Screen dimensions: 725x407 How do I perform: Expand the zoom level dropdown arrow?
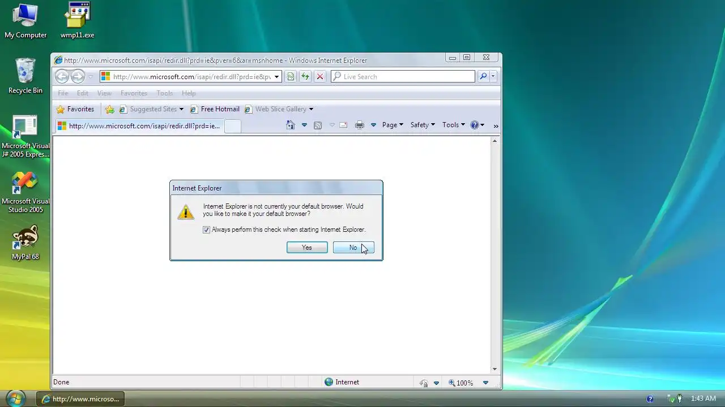point(485,383)
